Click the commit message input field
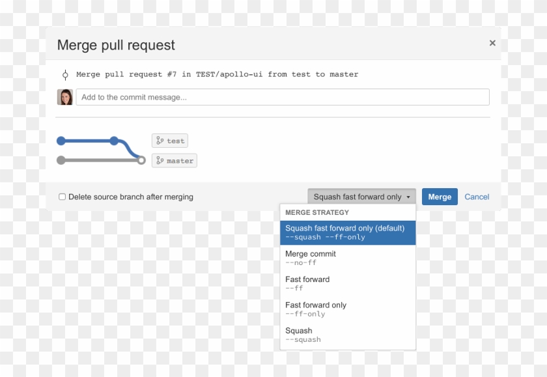The width and height of the screenshot is (547, 377). pyautogui.click(x=283, y=96)
